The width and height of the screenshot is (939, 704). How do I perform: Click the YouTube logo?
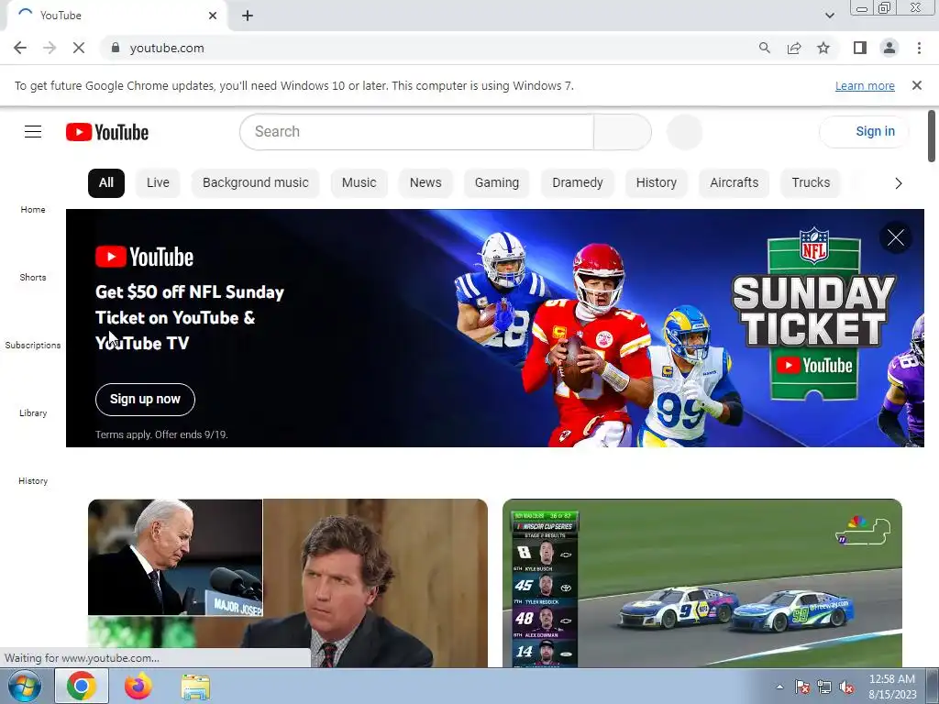click(107, 132)
